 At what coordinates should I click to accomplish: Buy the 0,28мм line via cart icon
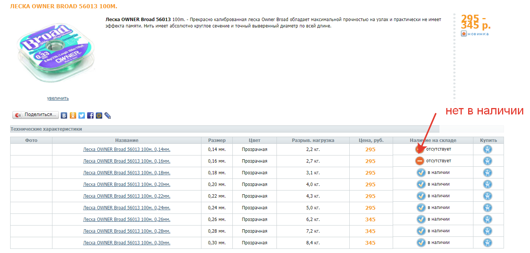[488, 231]
